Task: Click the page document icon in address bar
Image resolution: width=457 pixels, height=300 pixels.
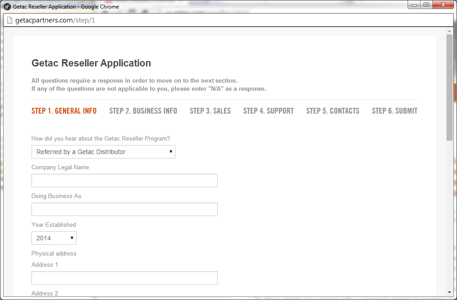Action: (x=9, y=20)
